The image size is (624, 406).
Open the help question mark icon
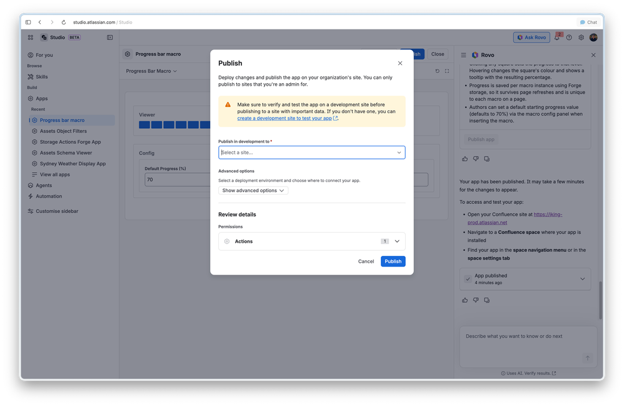(x=569, y=38)
